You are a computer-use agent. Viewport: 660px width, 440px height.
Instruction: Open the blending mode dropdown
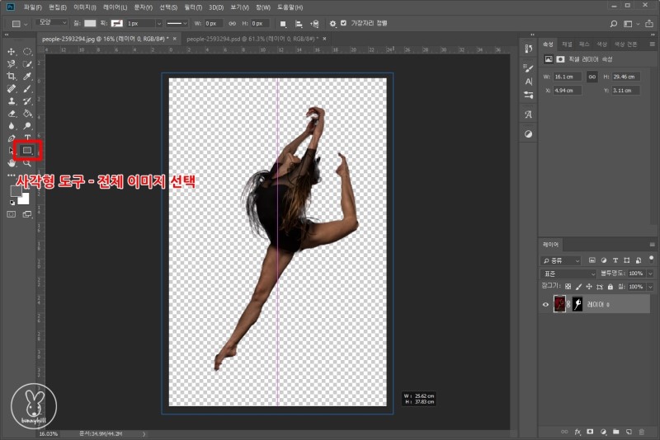[569, 273]
